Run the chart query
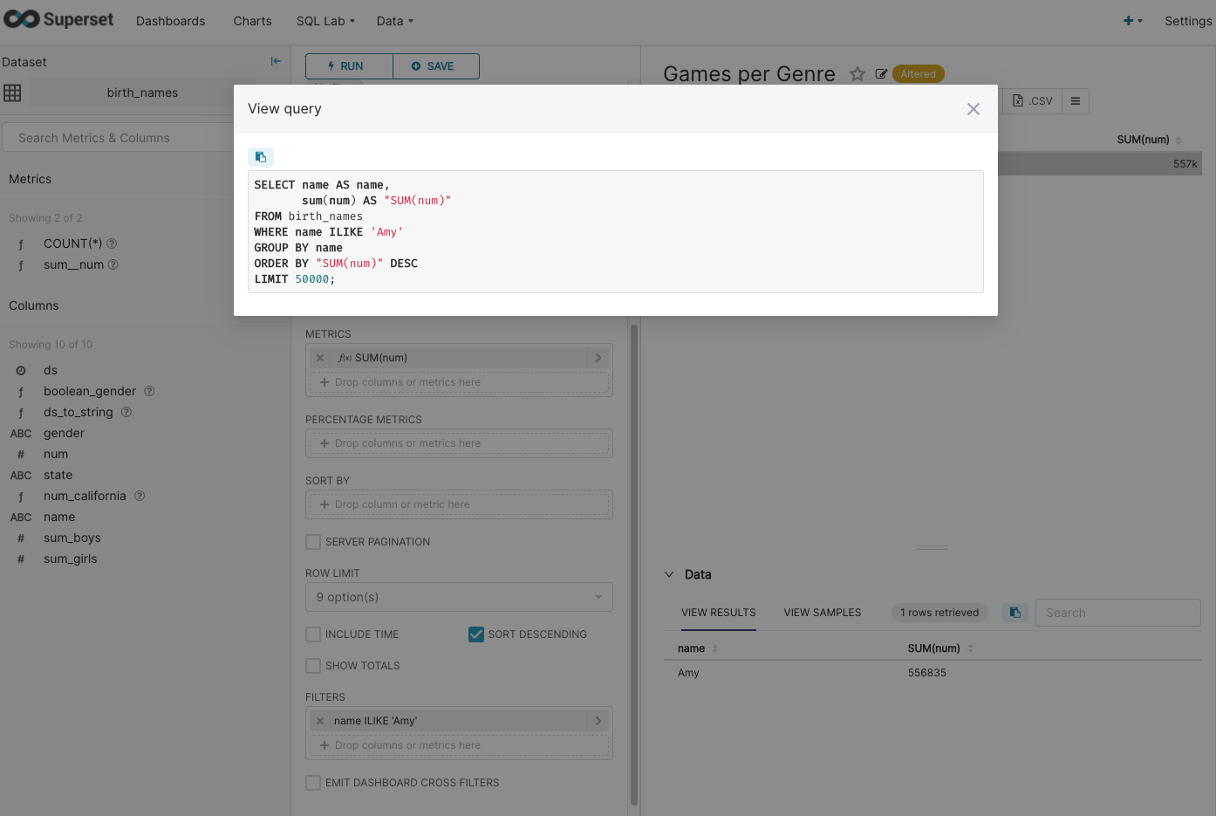This screenshot has height=816, width=1216. [x=349, y=66]
